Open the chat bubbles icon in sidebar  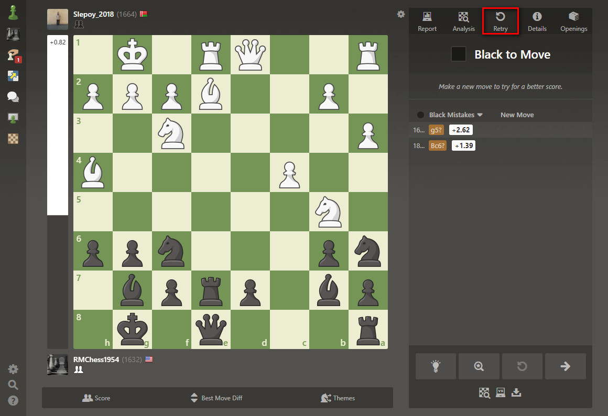coord(13,97)
